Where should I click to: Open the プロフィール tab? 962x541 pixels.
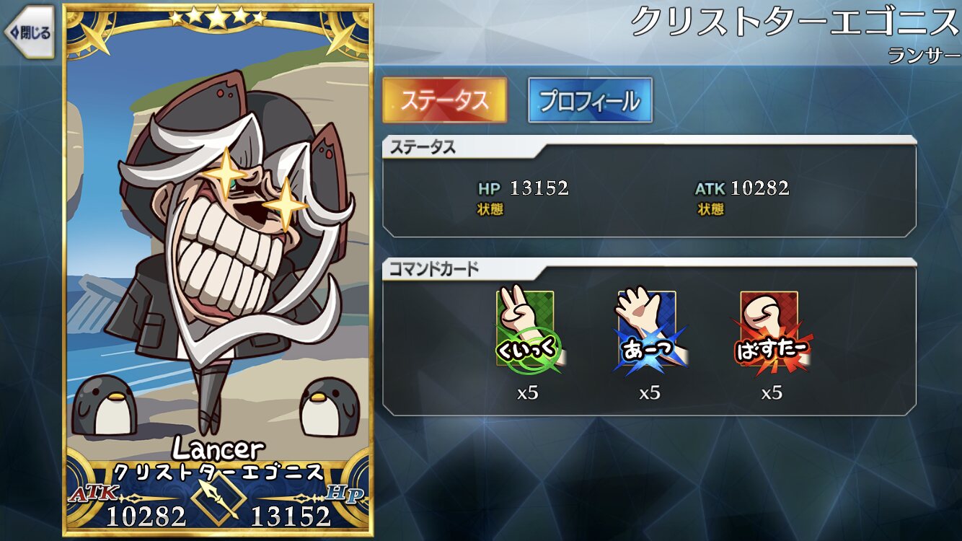pyautogui.click(x=590, y=100)
